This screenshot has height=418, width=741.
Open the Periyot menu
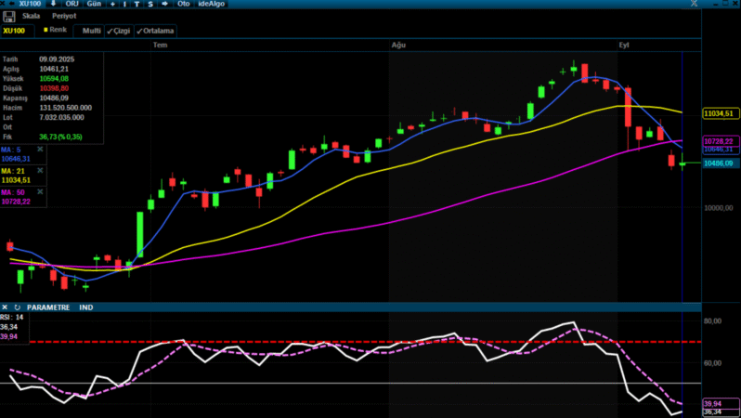coord(64,16)
